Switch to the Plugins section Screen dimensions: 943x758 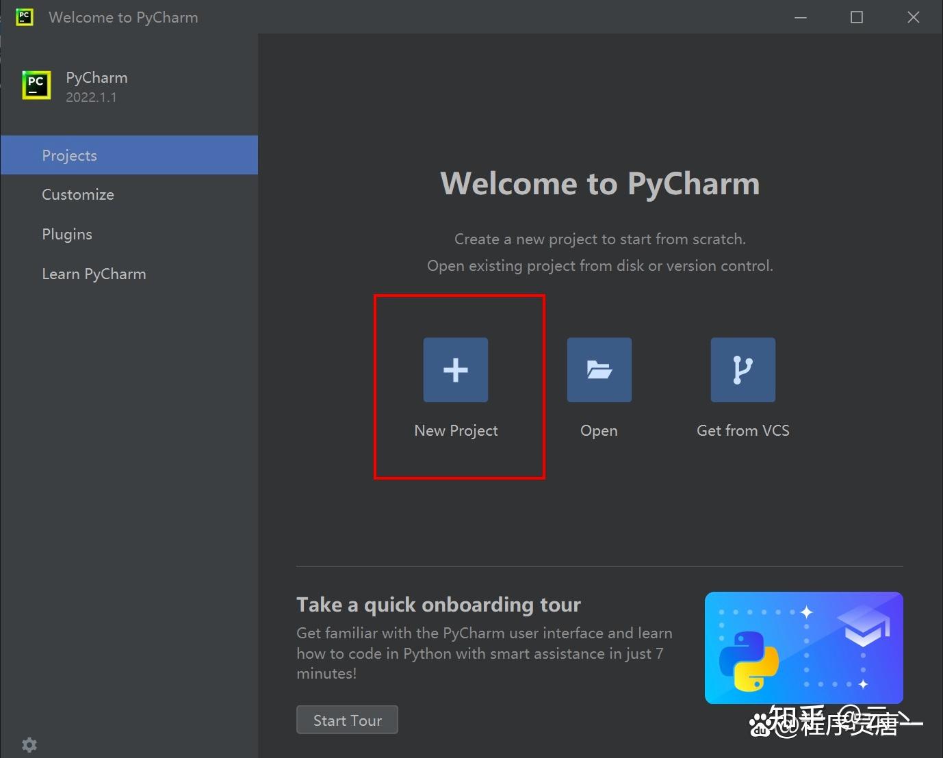click(66, 234)
